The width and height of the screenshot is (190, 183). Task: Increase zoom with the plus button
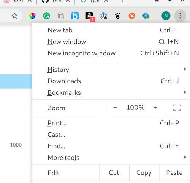(x=155, y=108)
